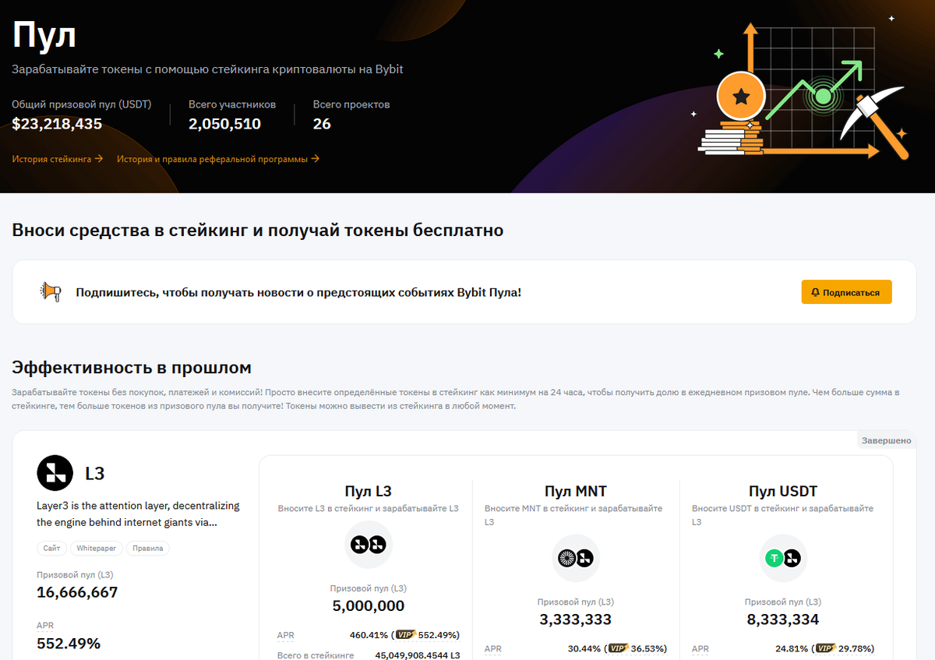Viewport: 935px width, 660px height.
Task: Click the total prize pool value $23,218,435
Action: 57,124
